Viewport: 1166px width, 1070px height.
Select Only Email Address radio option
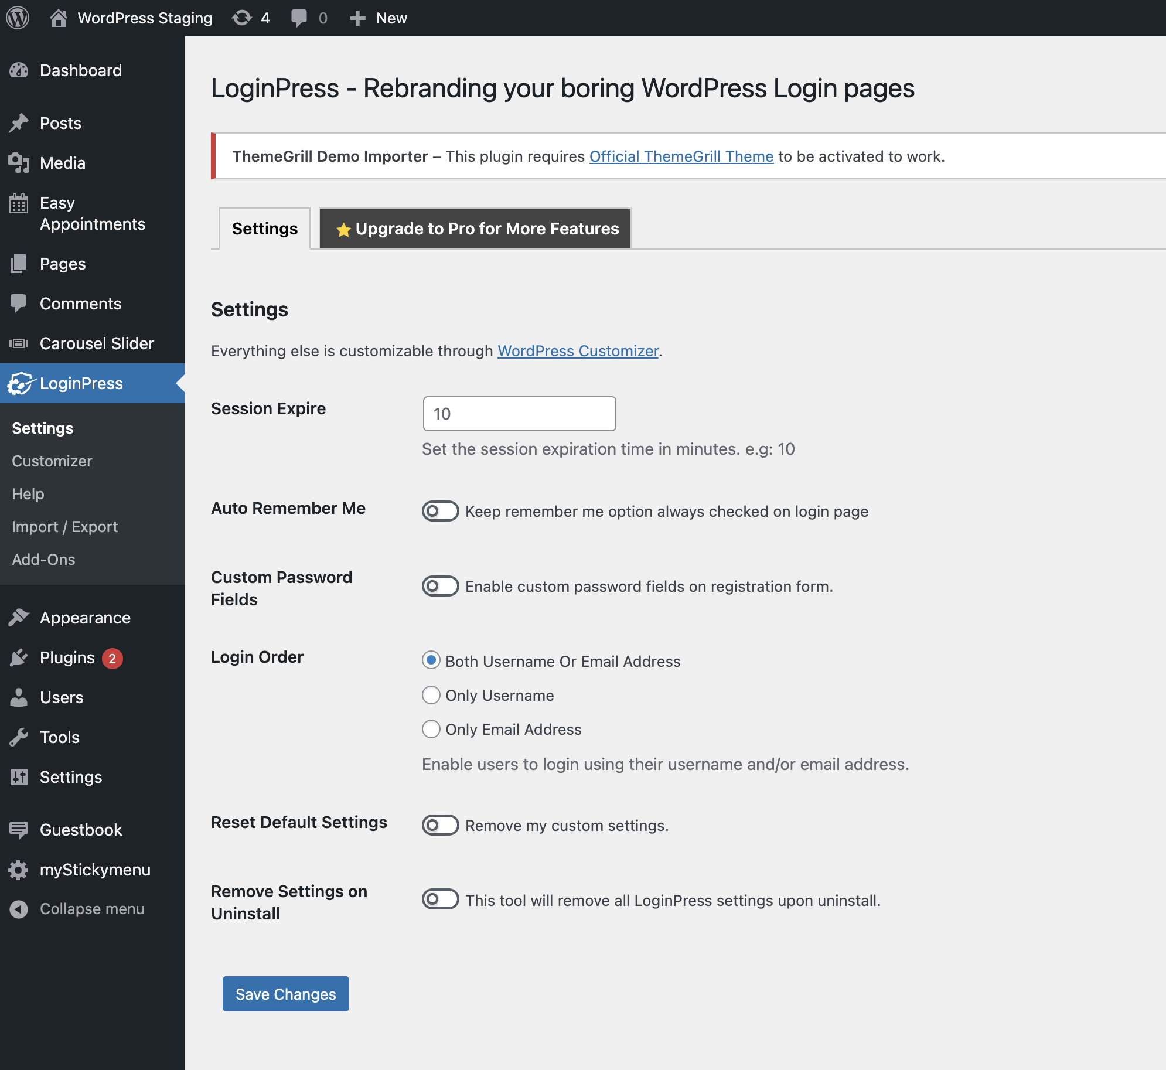click(431, 729)
